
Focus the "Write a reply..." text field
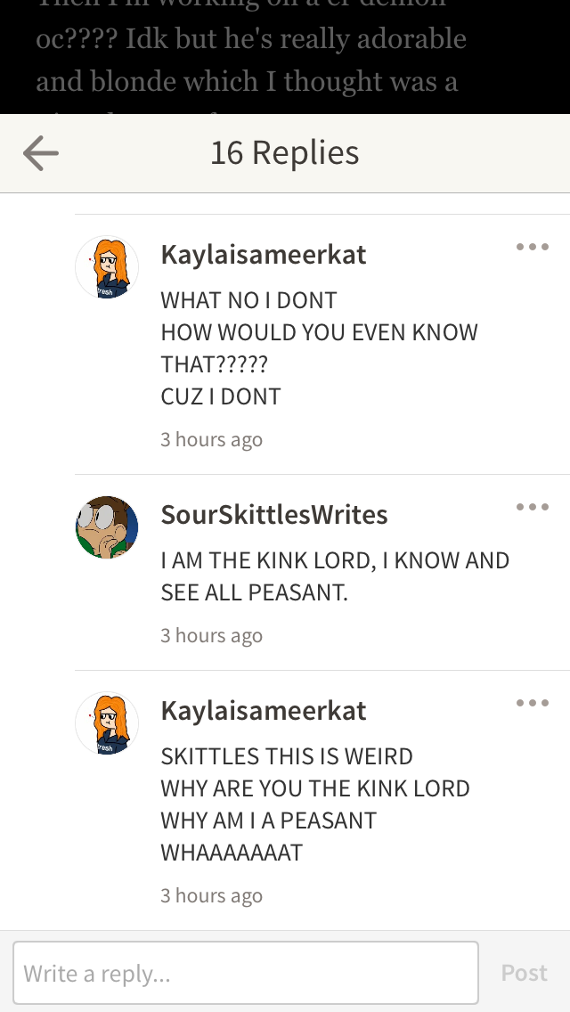(x=246, y=973)
